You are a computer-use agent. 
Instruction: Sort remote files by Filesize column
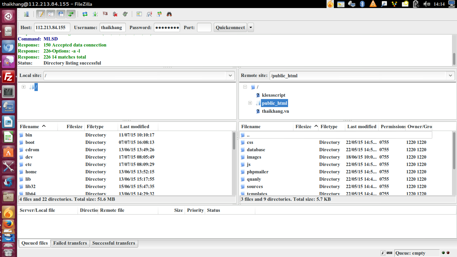tap(305, 126)
